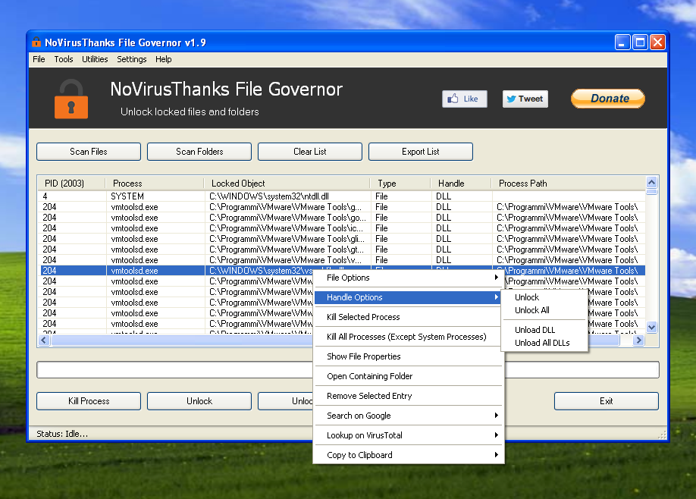Open the Settings menu
The height and width of the screenshot is (499, 696).
coord(131,59)
